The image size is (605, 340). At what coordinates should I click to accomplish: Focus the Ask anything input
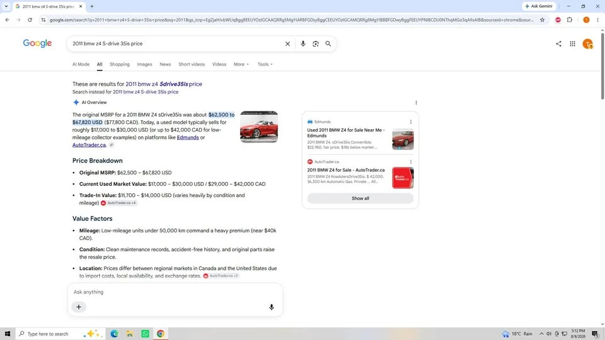(175, 292)
